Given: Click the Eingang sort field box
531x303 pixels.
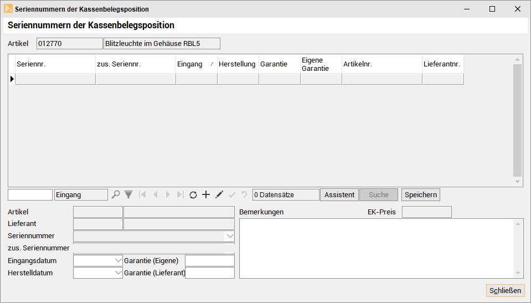Looking at the screenshot, I should click(81, 195).
